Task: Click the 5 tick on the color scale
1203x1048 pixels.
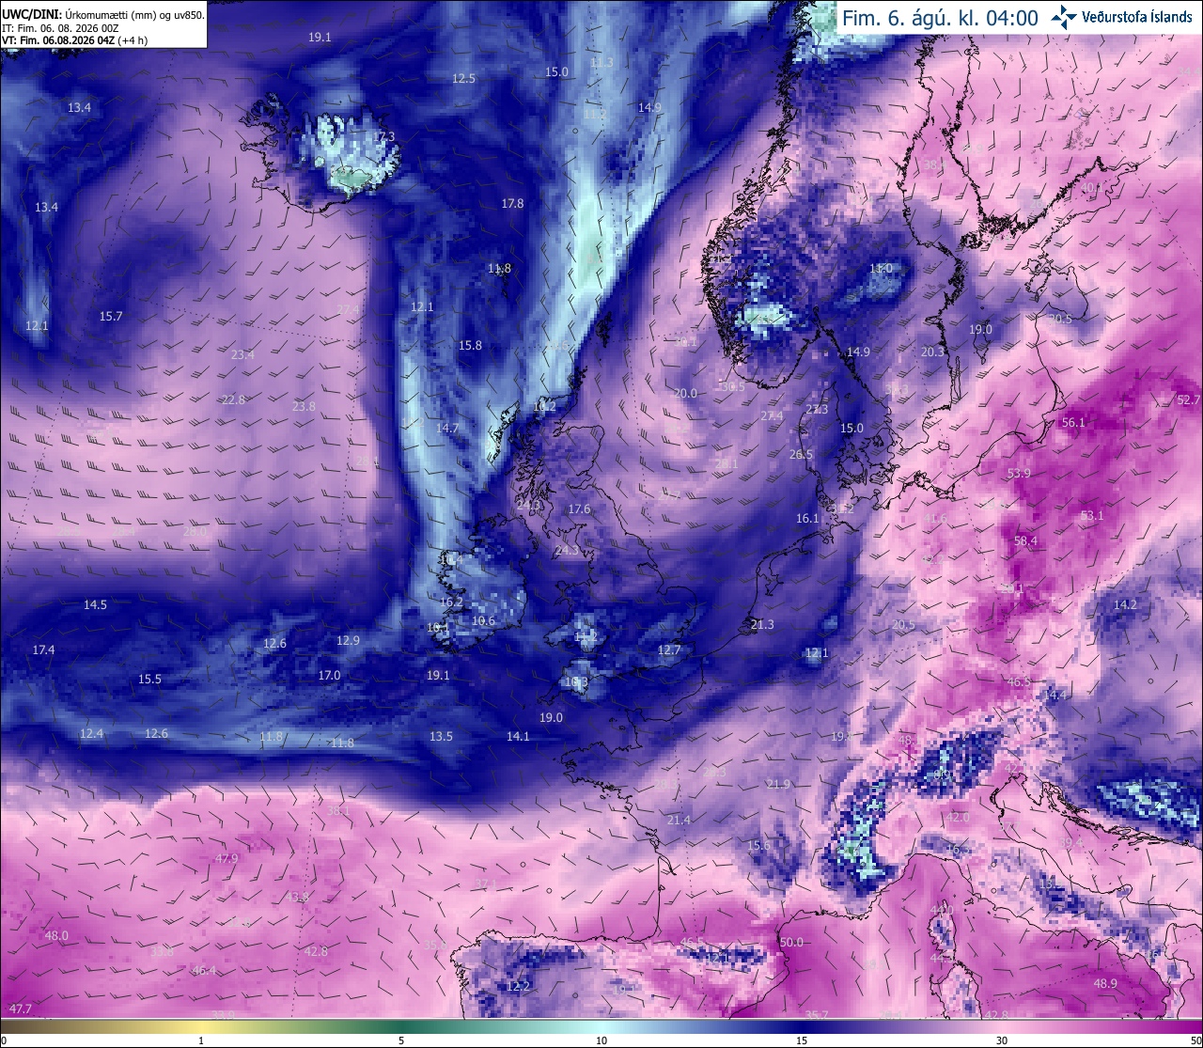Action: [401, 1040]
